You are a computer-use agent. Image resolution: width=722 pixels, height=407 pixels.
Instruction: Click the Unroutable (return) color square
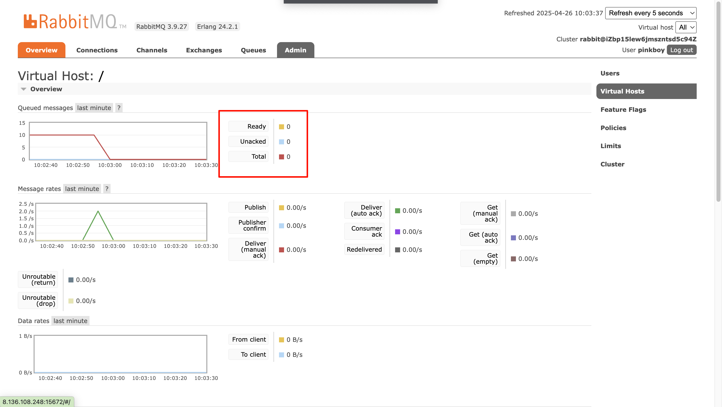coord(71,280)
